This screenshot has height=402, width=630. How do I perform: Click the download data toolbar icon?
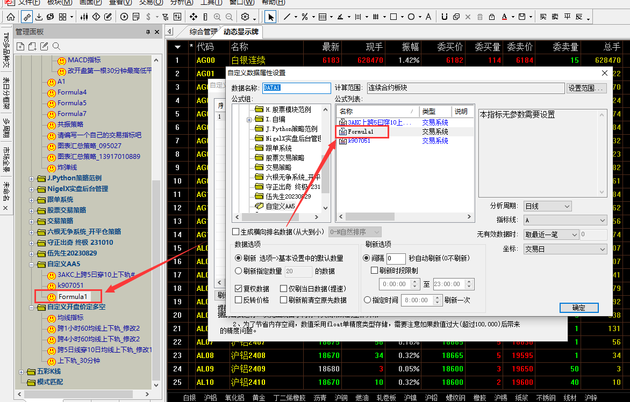click(x=39, y=17)
